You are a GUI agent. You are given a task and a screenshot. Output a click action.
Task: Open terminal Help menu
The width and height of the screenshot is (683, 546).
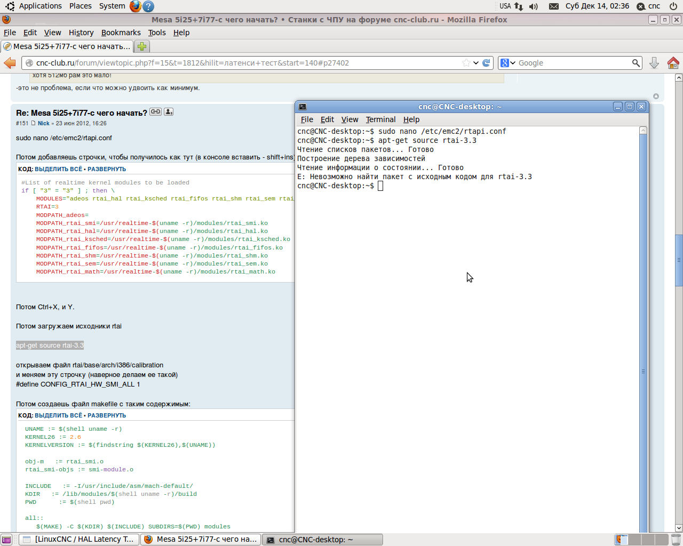(411, 119)
